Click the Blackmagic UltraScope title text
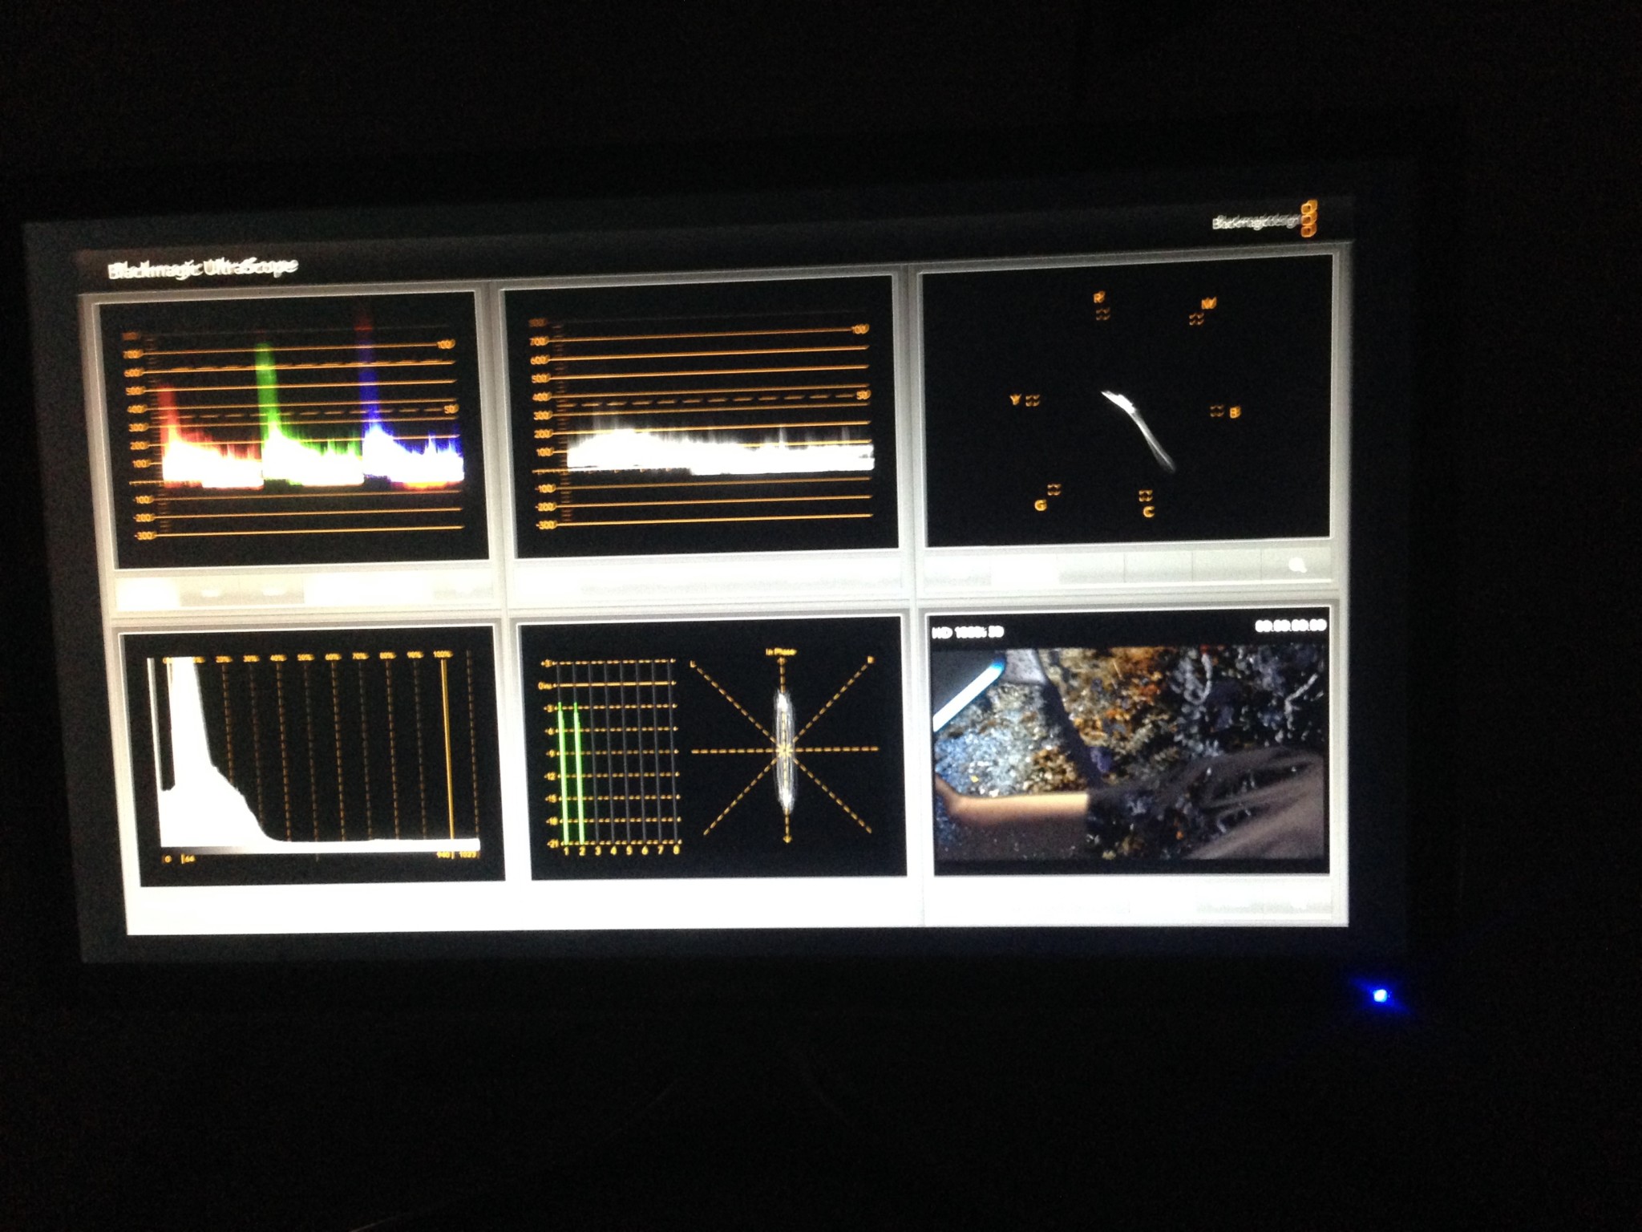The image size is (1642, 1232). pyautogui.click(x=202, y=268)
